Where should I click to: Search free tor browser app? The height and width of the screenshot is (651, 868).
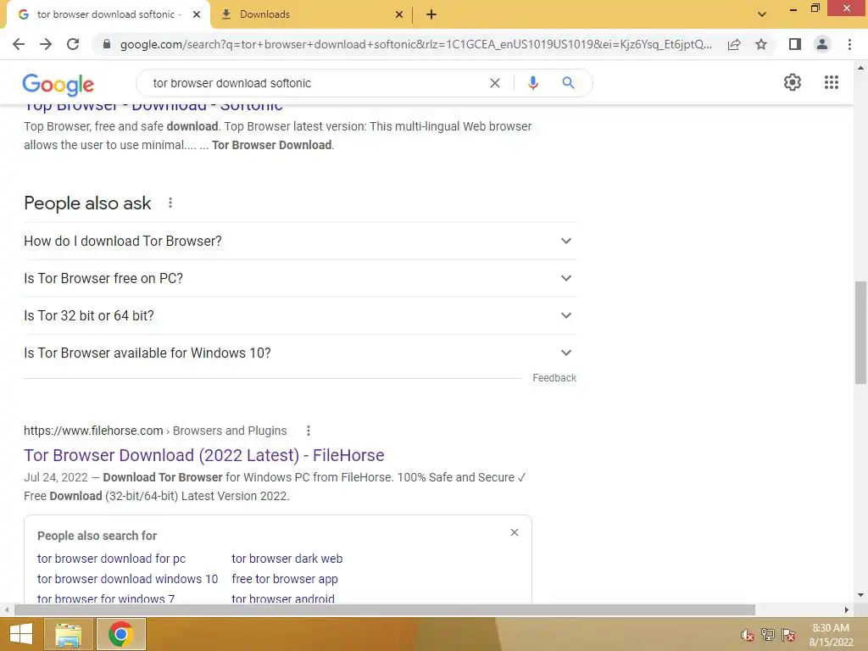(x=285, y=579)
